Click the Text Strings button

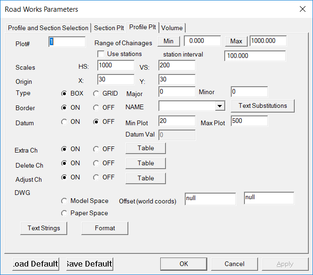point(44,228)
